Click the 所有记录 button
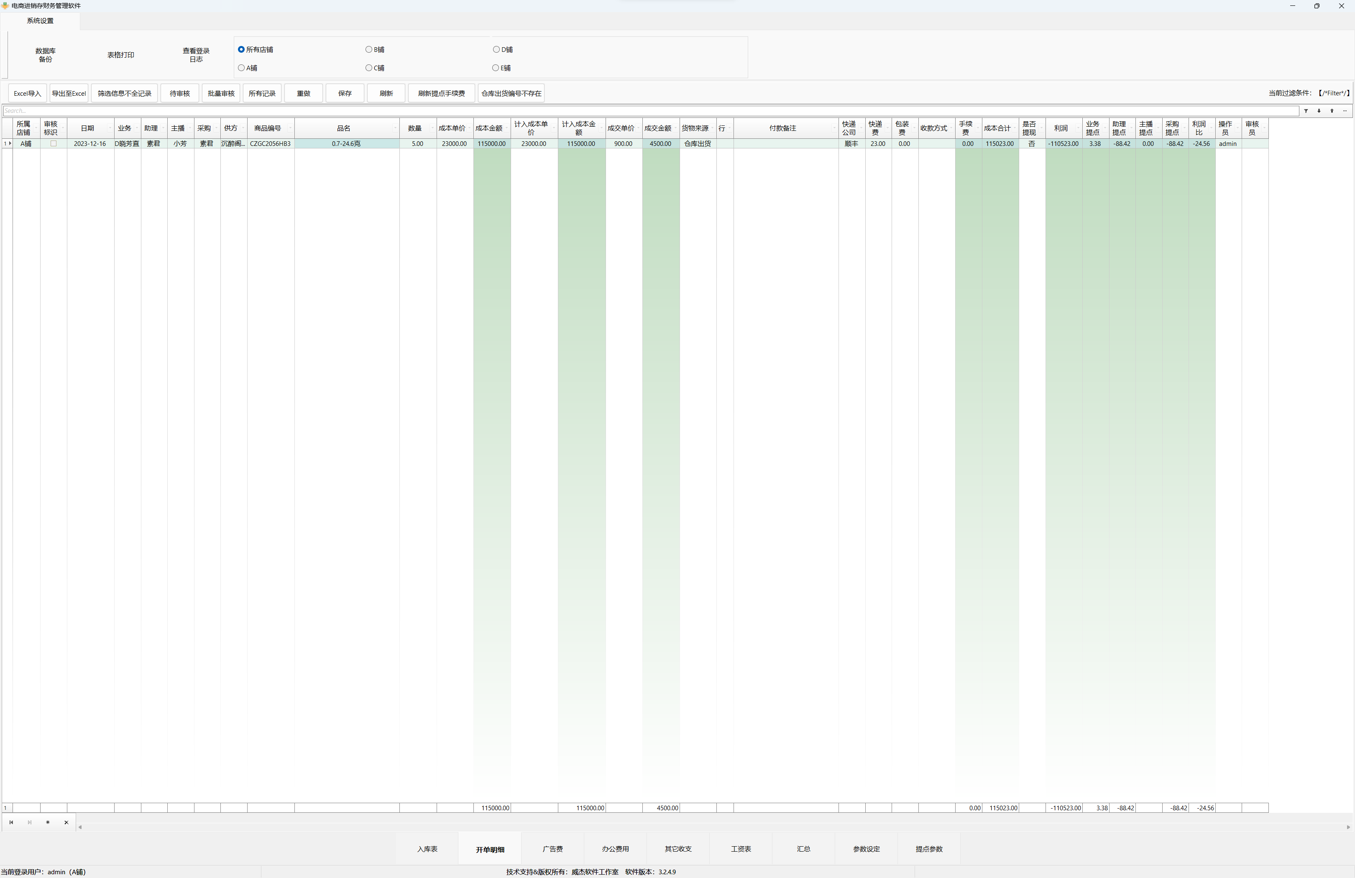This screenshot has height=878, width=1355. (262, 93)
